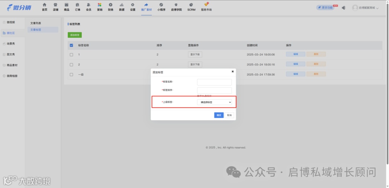Click 显示下级 for tag row 2
This screenshot has height=188, width=389.
pyautogui.click(x=195, y=64)
